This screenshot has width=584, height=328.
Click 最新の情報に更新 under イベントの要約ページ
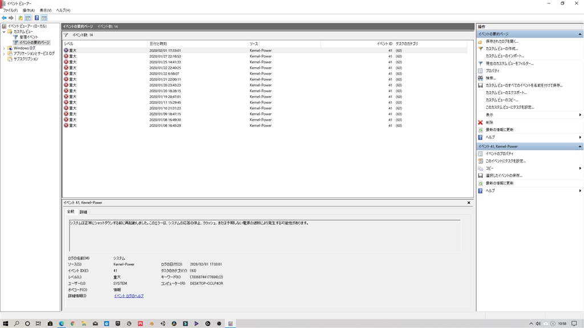coord(499,130)
